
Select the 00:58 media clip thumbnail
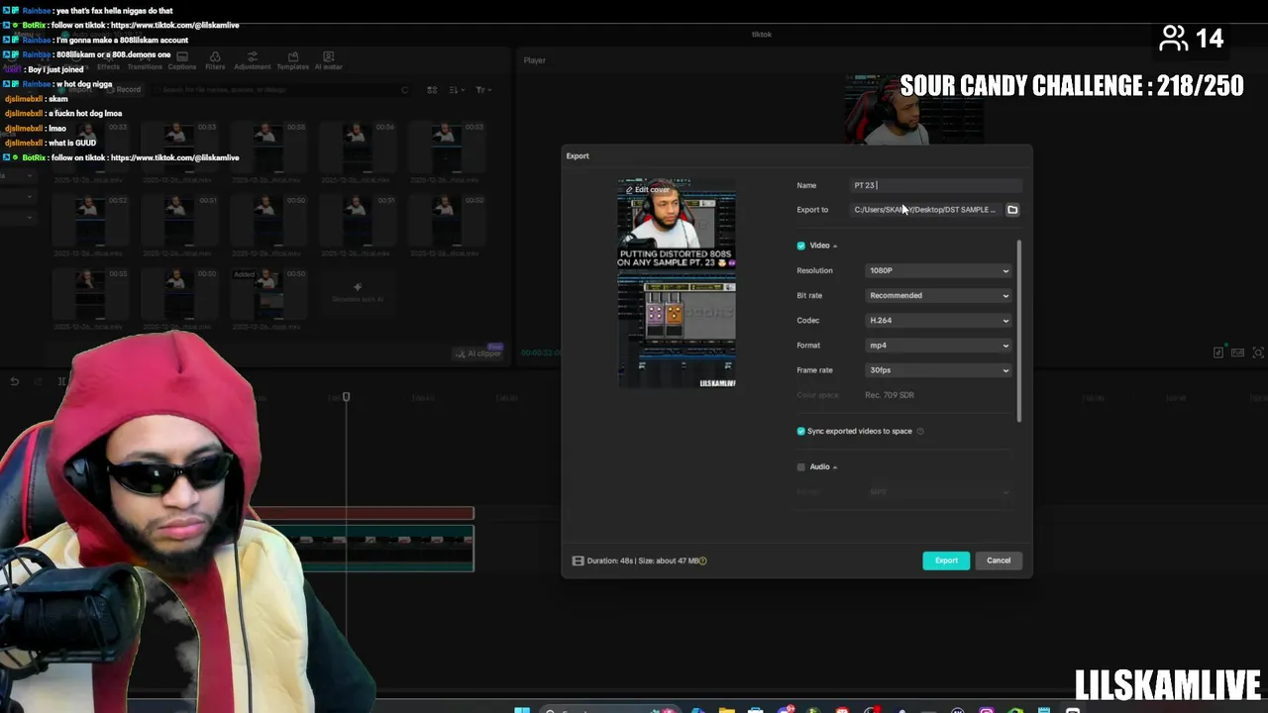coord(266,146)
